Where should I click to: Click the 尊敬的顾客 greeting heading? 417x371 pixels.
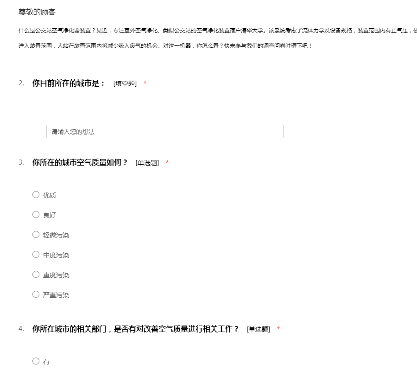[x=37, y=12]
